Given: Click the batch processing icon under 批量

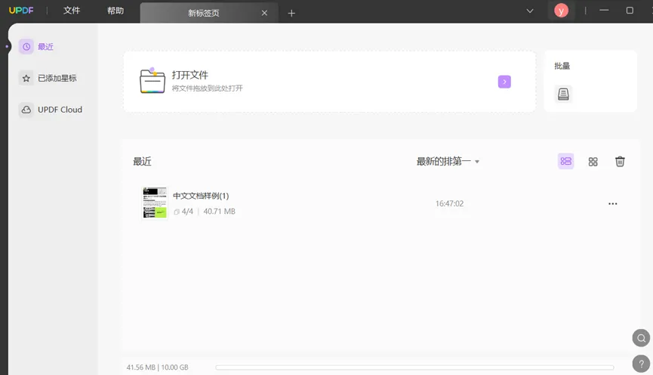Looking at the screenshot, I should (563, 94).
